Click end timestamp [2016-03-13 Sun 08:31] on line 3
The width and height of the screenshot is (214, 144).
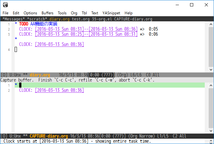(x=113, y=34)
